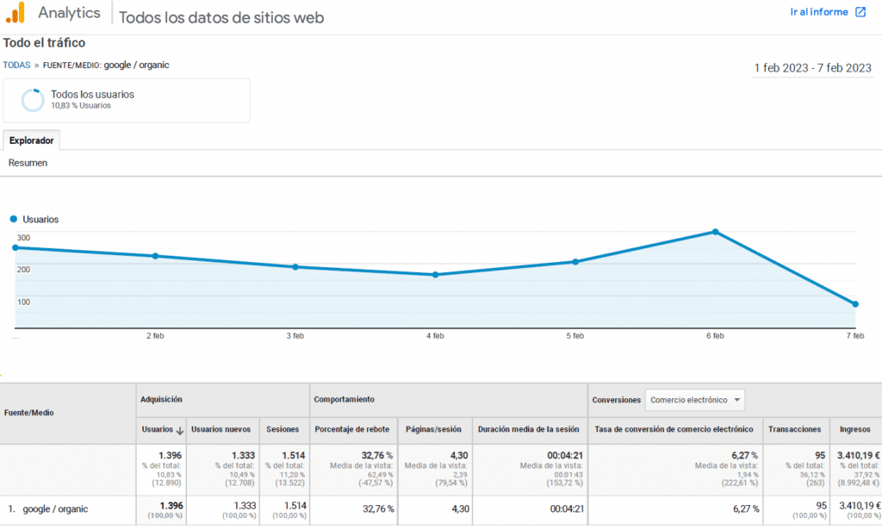Click the Google Analytics logo icon
This screenshot has width=882, height=530.
pyautogui.click(x=15, y=13)
